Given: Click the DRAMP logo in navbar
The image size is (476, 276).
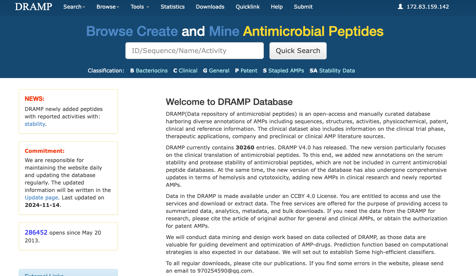Looking at the screenshot, I should coord(33,7).
